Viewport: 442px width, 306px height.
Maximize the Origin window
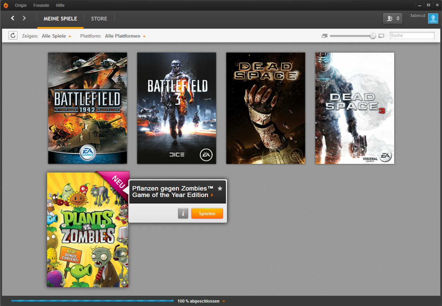click(428, 5)
